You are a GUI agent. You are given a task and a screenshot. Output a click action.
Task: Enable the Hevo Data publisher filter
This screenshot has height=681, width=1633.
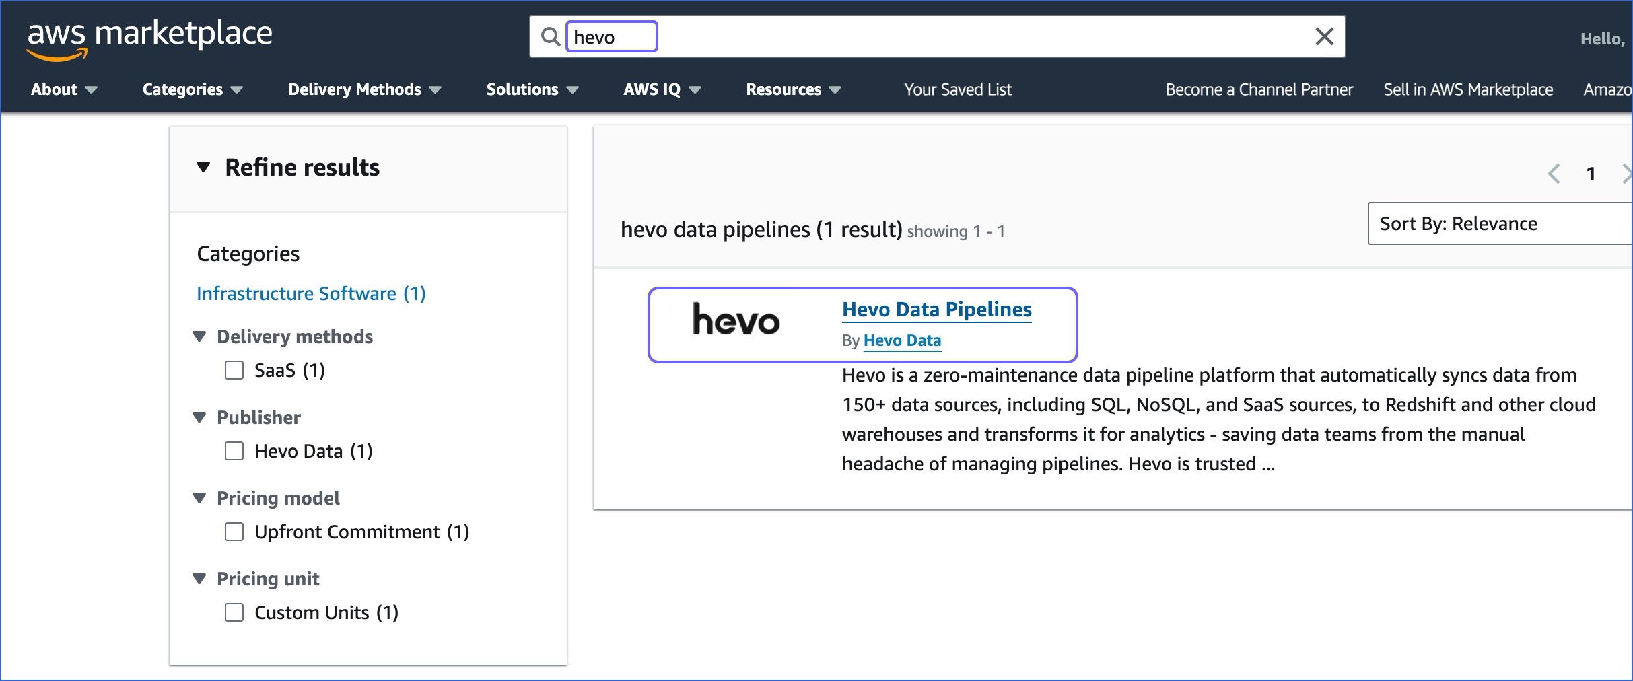click(234, 451)
